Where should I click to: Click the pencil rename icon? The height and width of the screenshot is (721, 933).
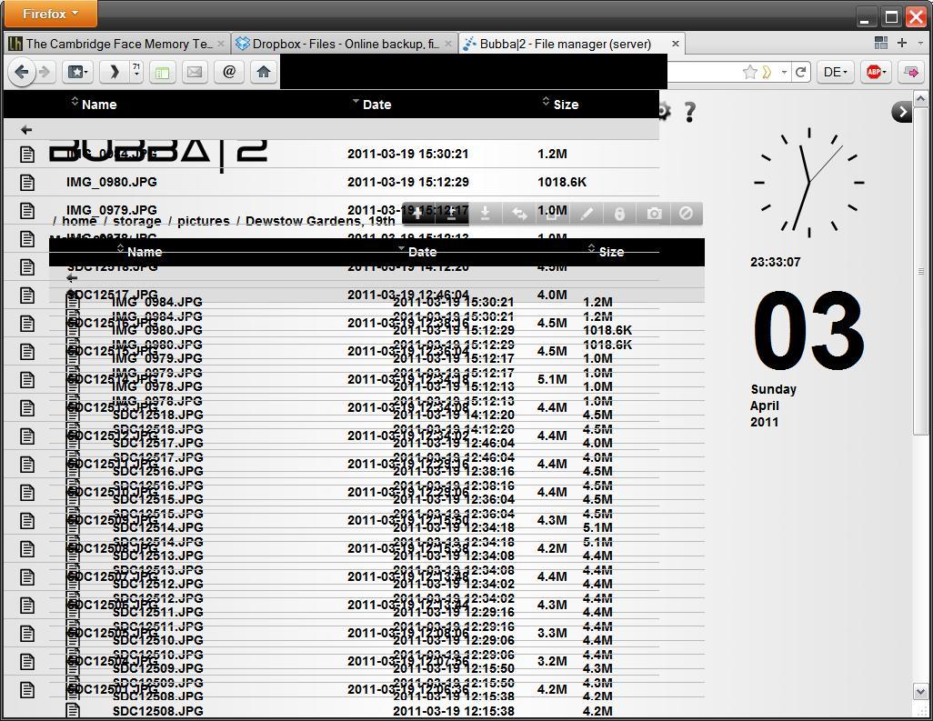coord(587,214)
